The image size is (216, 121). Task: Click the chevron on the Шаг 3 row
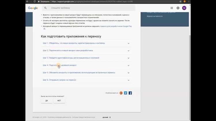click(128, 58)
